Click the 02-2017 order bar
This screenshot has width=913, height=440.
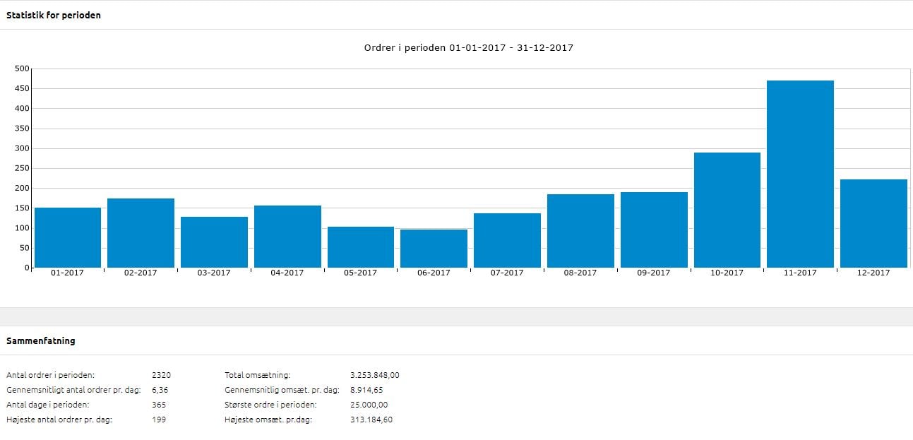141,233
